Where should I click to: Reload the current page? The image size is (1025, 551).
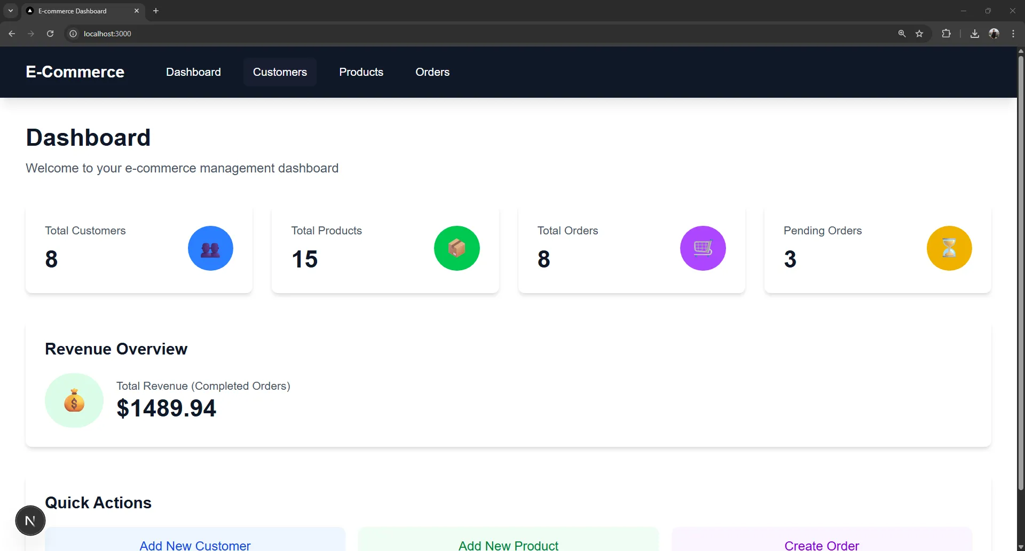[50, 33]
